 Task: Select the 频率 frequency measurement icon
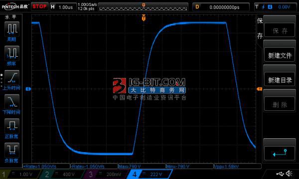click(x=12, y=53)
